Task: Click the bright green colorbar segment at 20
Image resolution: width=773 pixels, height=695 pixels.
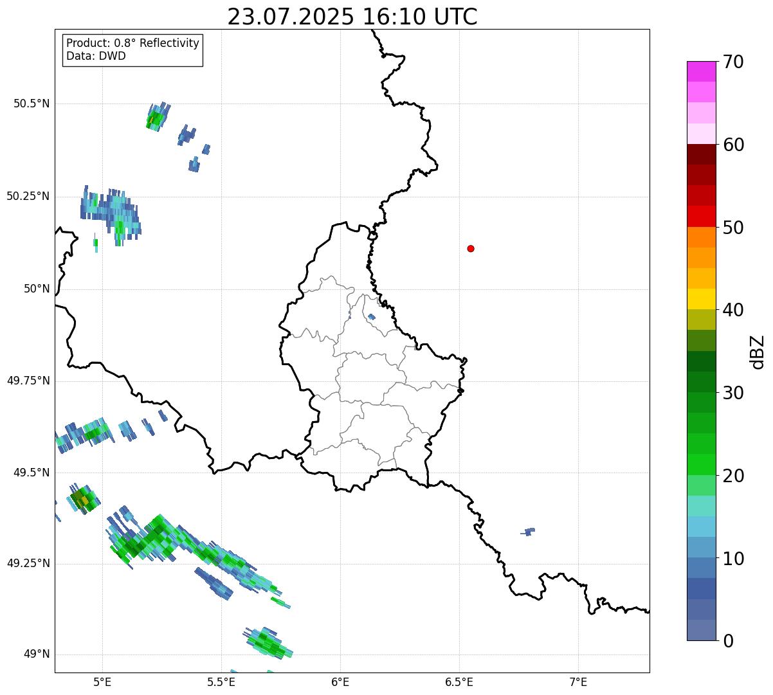Action: coord(701,465)
